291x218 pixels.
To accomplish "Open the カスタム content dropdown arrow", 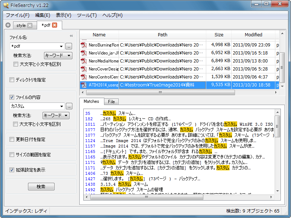I will pos(61,106).
